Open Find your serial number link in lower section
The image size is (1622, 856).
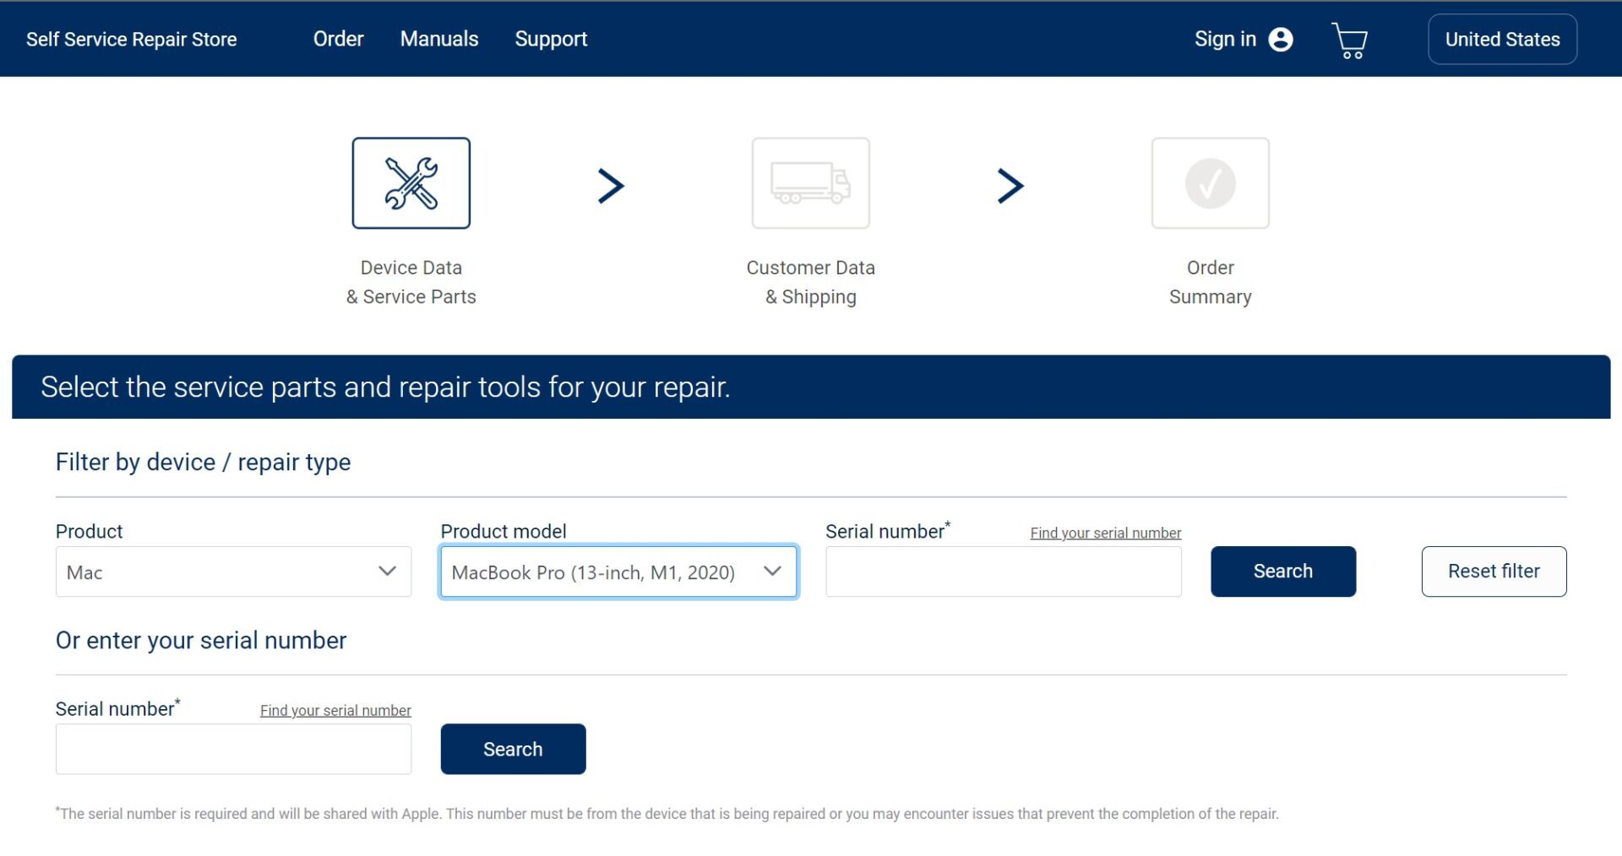[335, 710]
